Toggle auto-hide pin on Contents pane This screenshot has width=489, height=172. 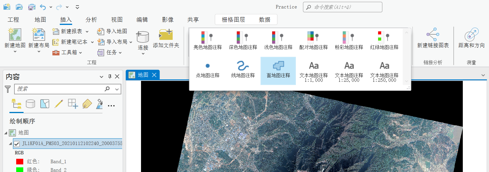(x=110, y=76)
